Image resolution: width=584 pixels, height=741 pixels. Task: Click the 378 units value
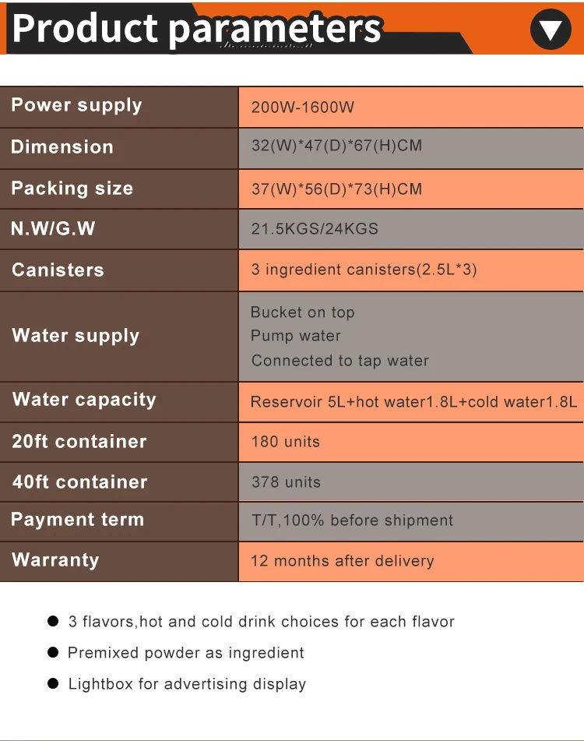tap(286, 482)
